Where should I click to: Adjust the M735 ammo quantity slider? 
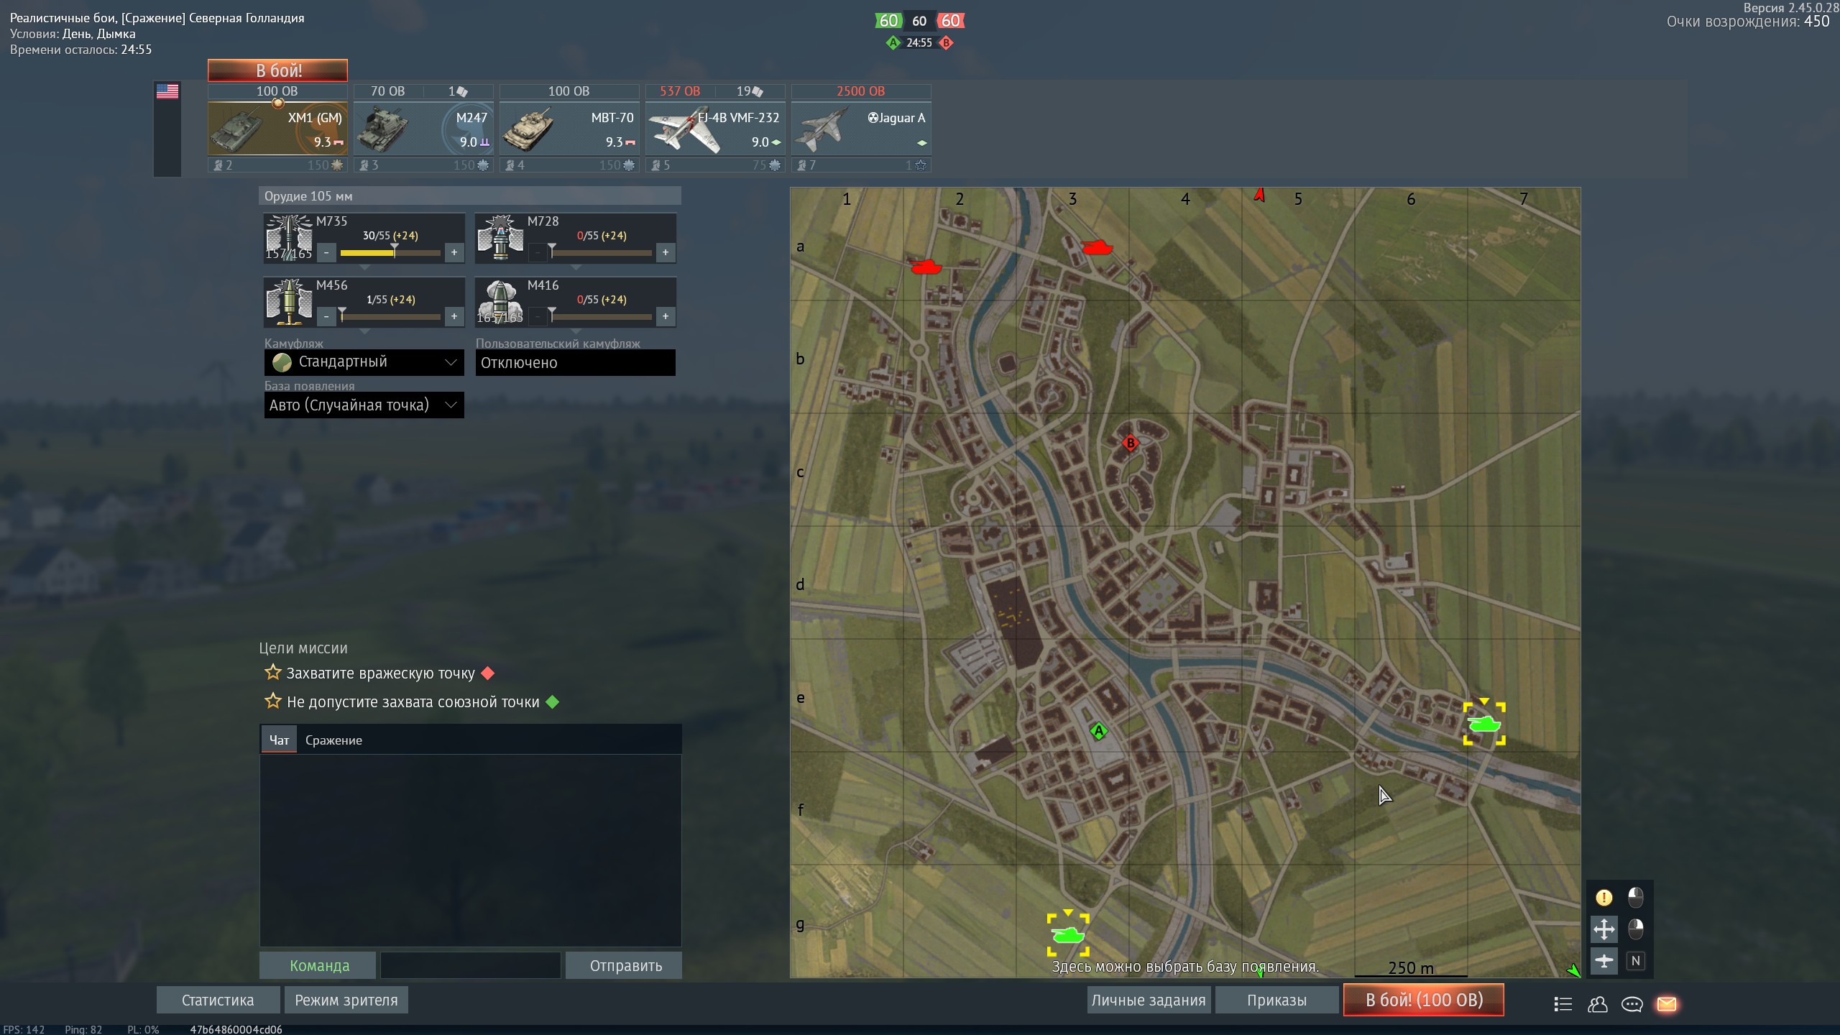pyautogui.click(x=390, y=253)
